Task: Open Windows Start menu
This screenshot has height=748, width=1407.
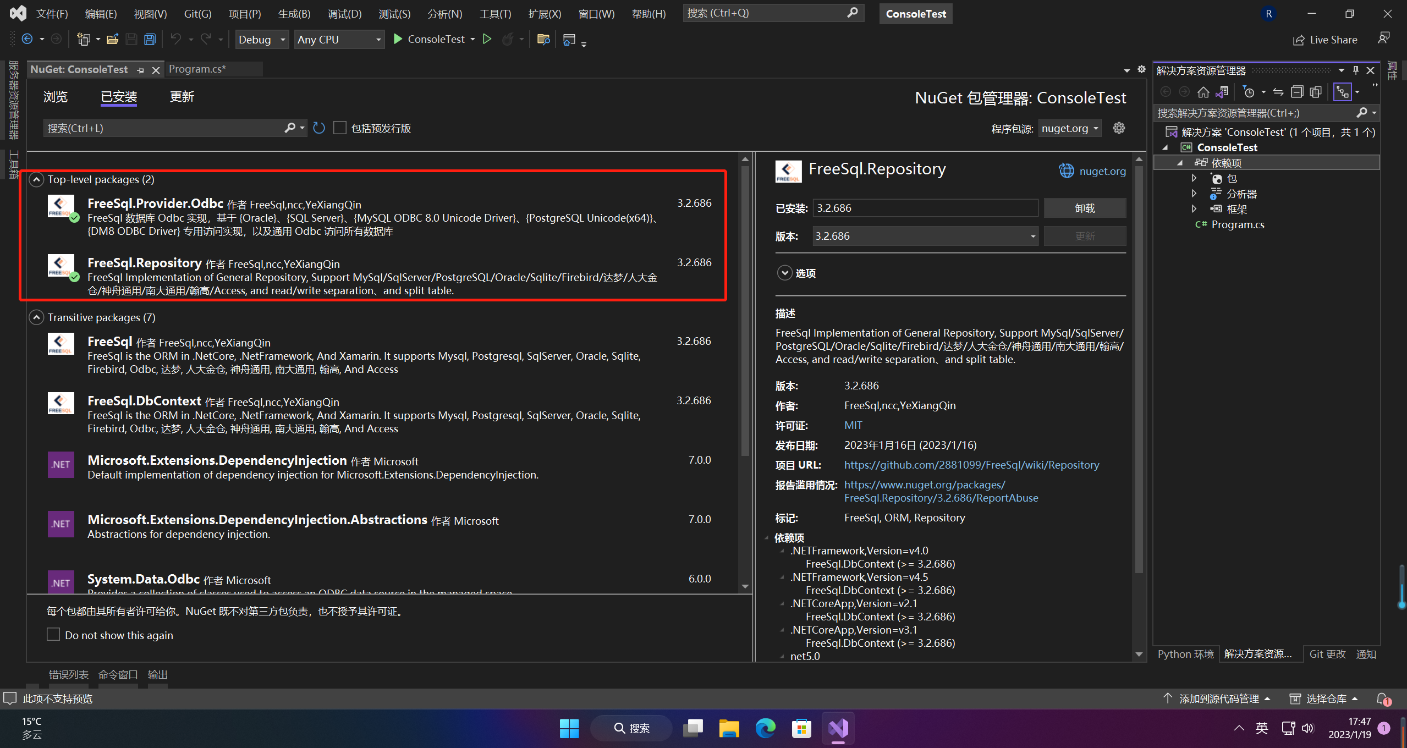Action: pyautogui.click(x=569, y=728)
